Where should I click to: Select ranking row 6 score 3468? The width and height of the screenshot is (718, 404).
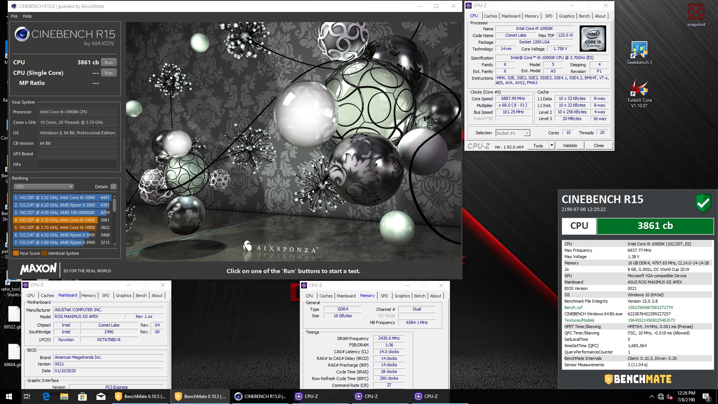pyautogui.click(x=62, y=235)
